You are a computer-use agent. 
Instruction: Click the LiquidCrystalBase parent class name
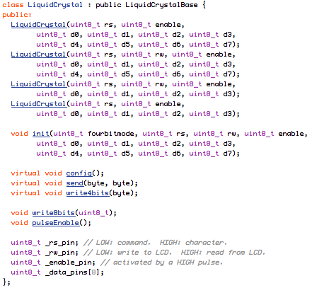(x=161, y=5)
